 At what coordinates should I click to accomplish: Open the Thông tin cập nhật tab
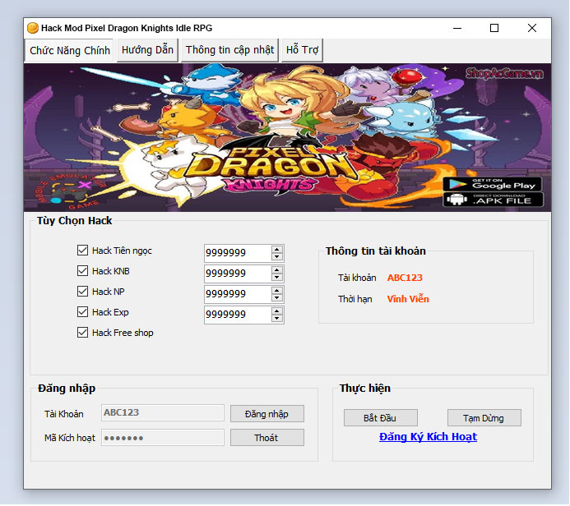tap(229, 50)
